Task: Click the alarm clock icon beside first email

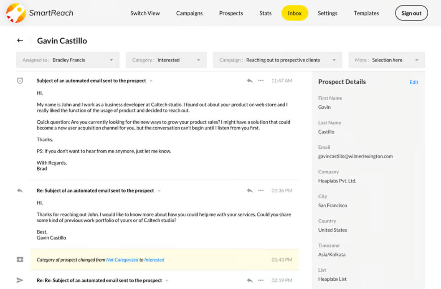Action: [20, 81]
